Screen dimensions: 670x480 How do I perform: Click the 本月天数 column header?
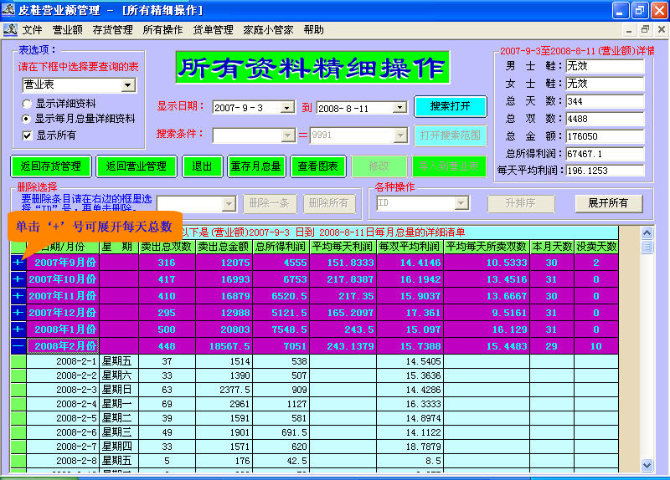click(x=552, y=247)
